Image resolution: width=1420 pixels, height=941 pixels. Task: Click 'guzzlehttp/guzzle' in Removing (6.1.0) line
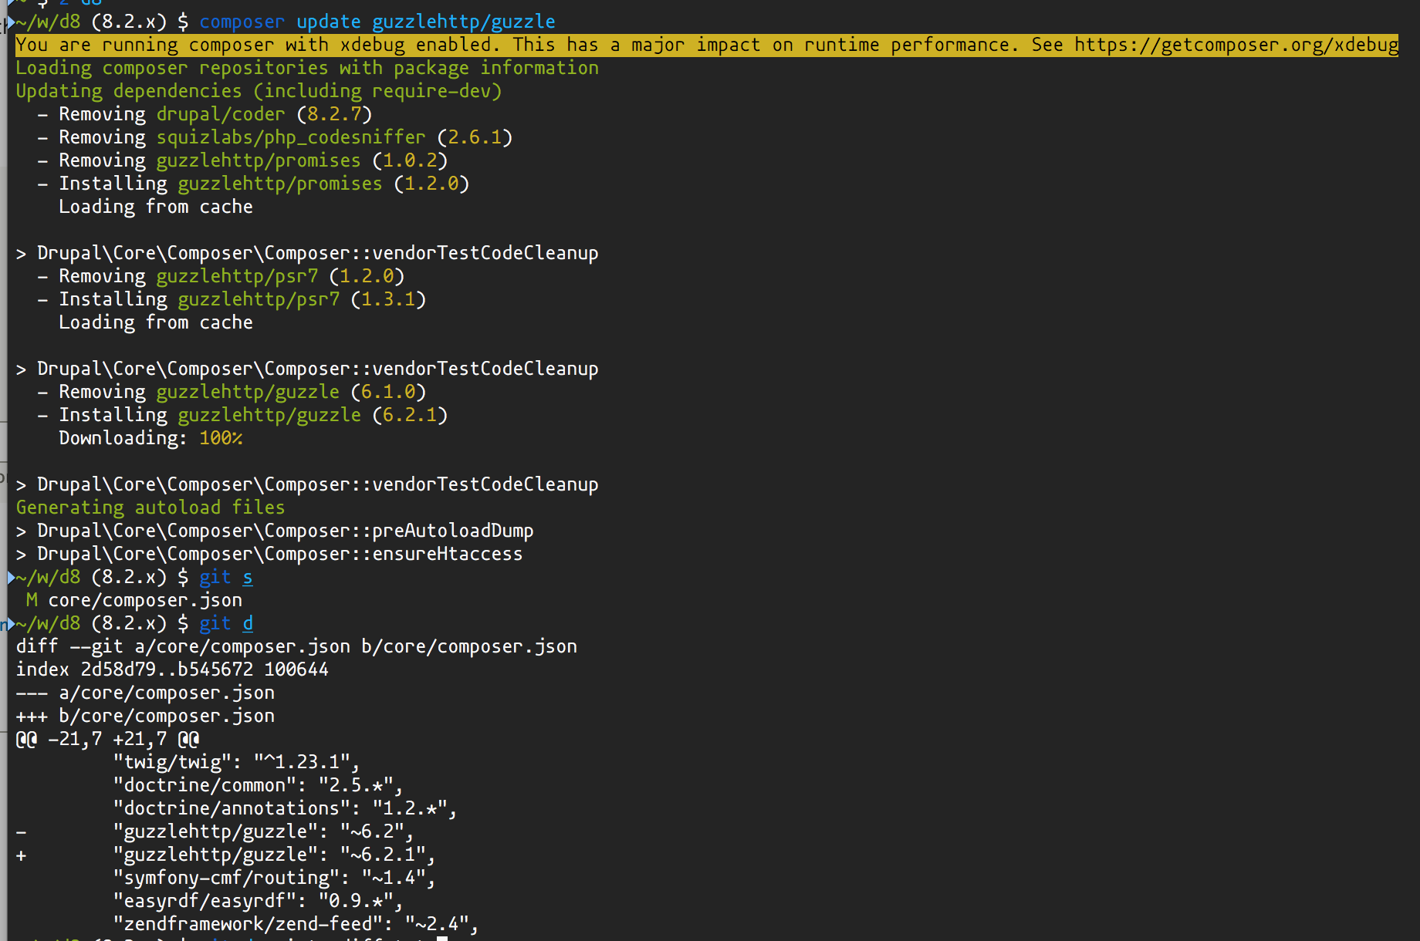click(x=248, y=392)
